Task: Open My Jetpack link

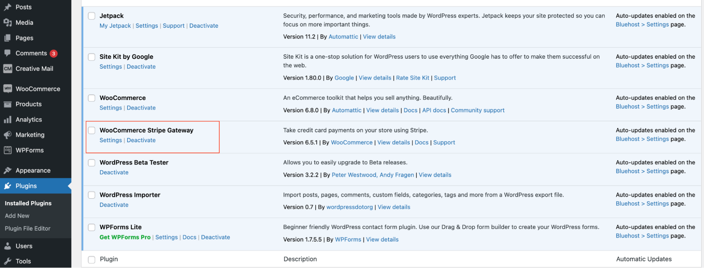Action: click(115, 26)
